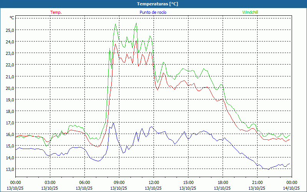Click the 15,0 y-axis value
This screenshot has height=192, width=307.
coord(9,146)
